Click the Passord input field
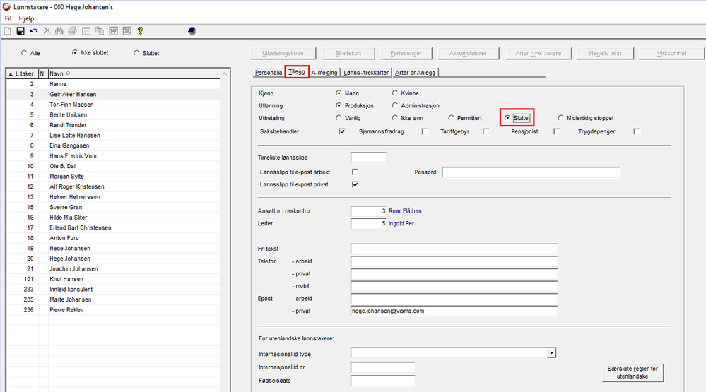Screen dimensions: 706x392 pos(530,172)
